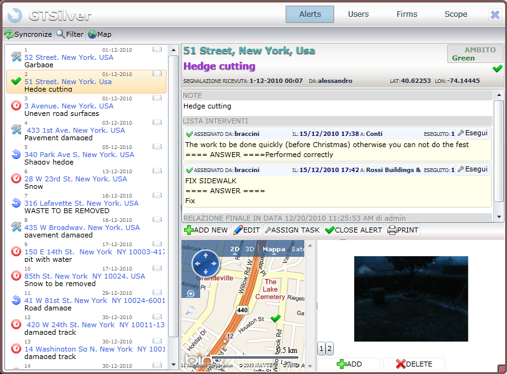This screenshot has width=507, height=374.
Task: Tick the checkbox for alert 10, 85th St
Action: (157, 268)
